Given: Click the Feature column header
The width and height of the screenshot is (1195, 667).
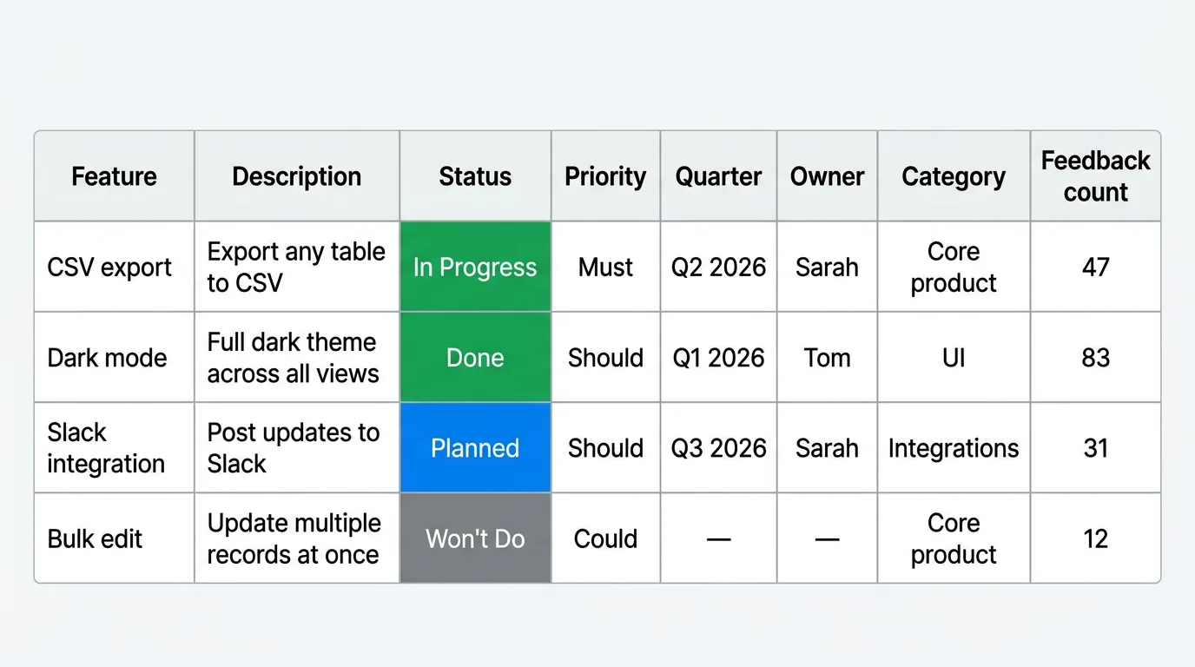Looking at the screenshot, I should [114, 176].
